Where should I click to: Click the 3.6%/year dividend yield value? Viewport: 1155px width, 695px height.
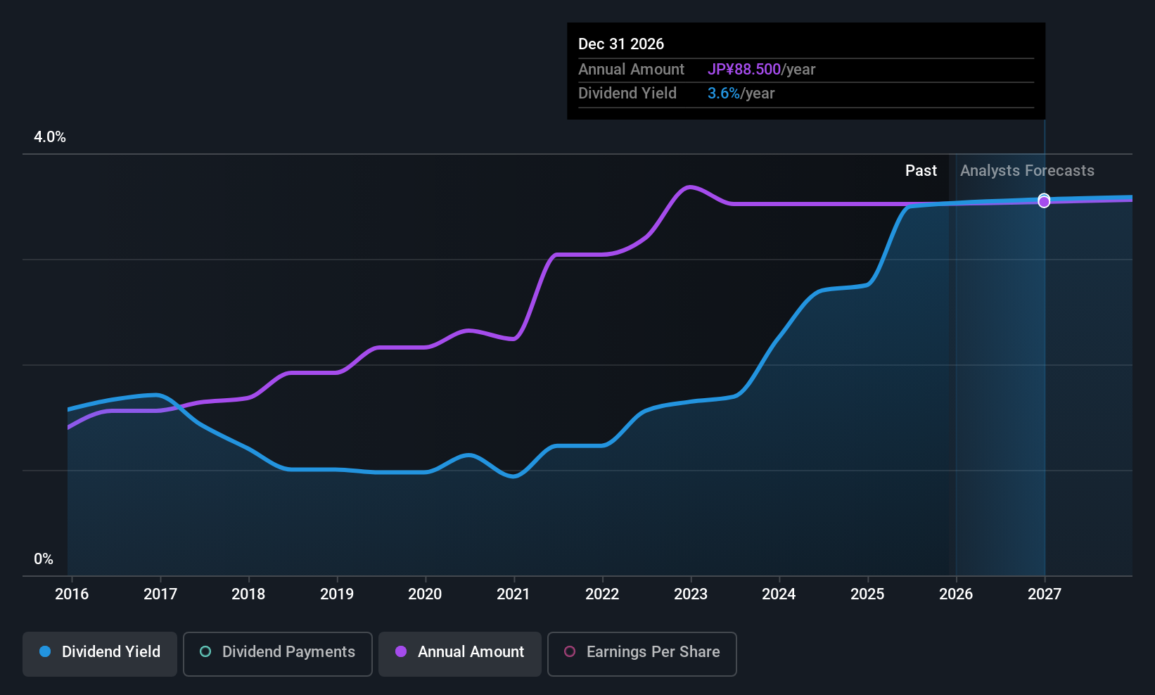click(x=741, y=94)
